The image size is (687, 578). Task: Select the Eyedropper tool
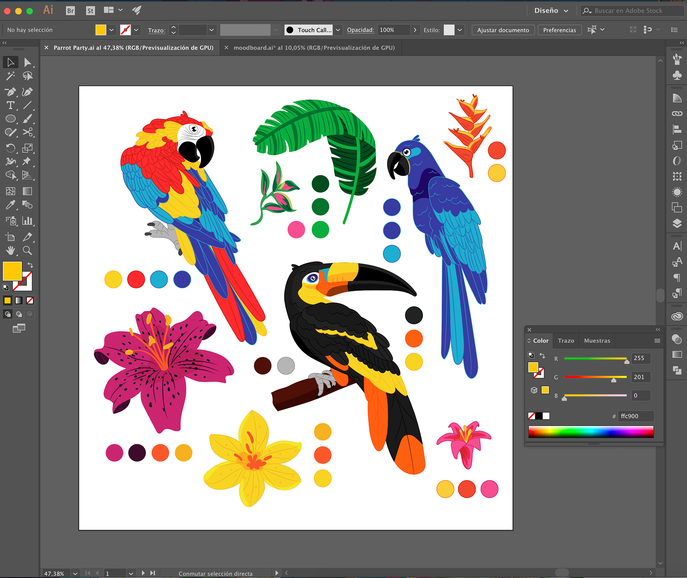point(10,205)
